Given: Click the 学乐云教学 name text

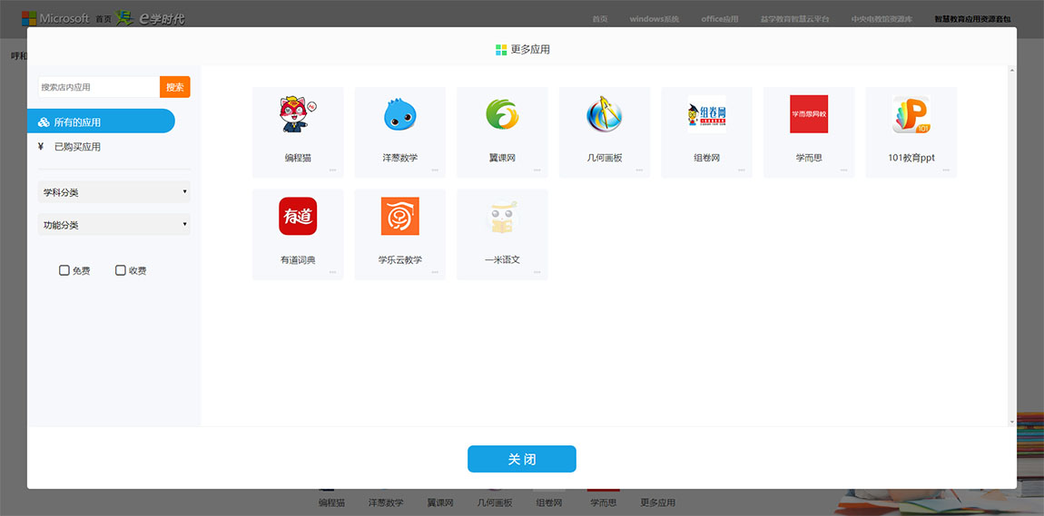Looking at the screenshot, I should (x=400, y=260).
